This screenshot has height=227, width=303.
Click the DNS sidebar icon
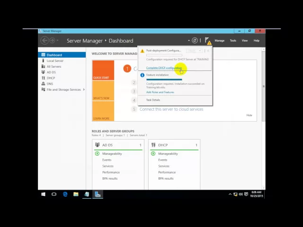43,84
